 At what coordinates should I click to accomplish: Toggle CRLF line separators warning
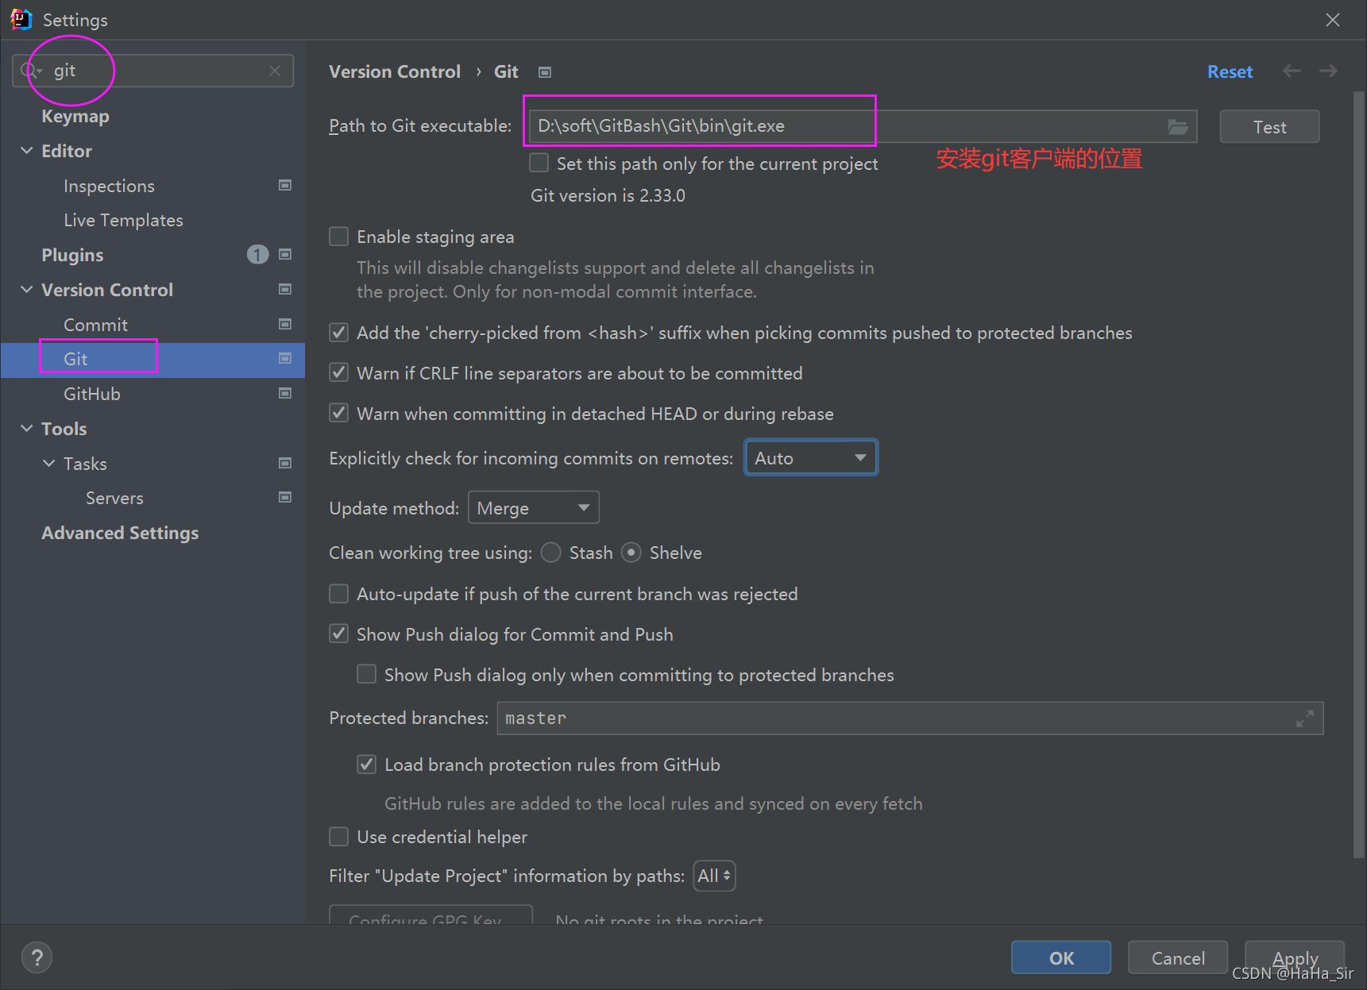(339, 373)
